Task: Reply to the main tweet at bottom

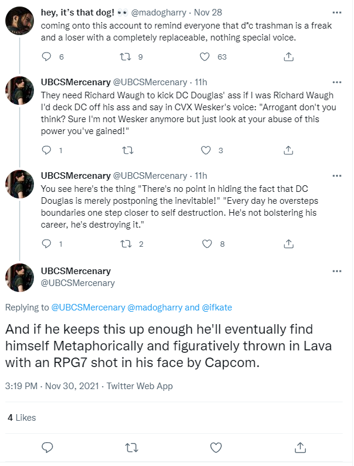Action: pos(47,447)
